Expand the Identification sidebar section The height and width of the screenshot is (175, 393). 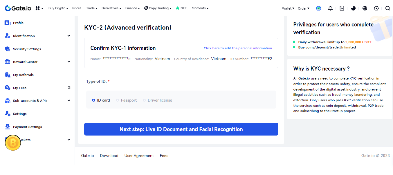tap(69, 36)
